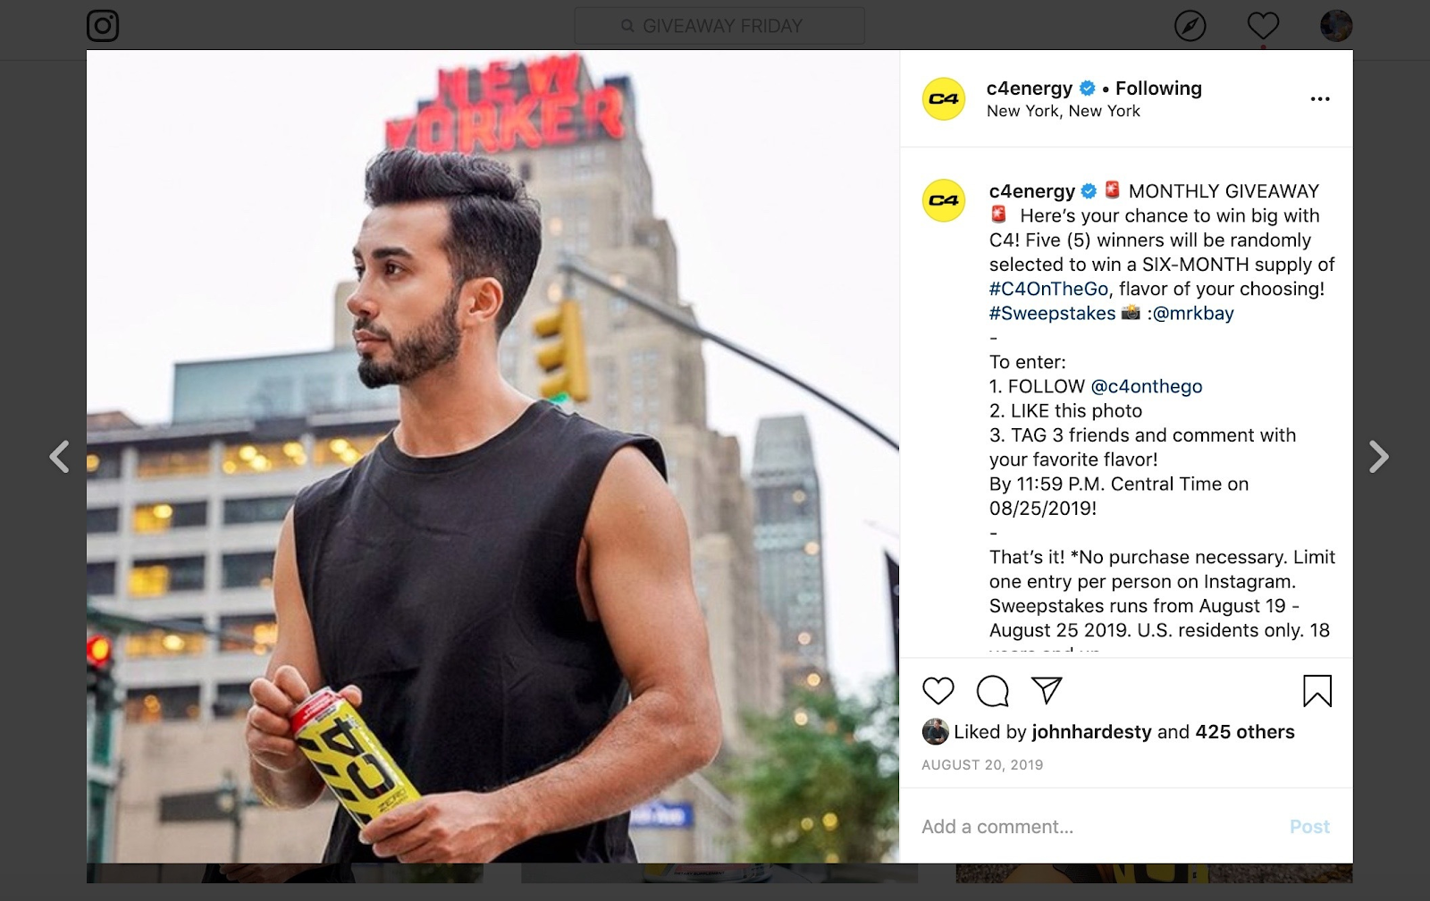The height and width of the screenshot is (901, 1430).
Task: Open the profile avatar in header
Action: point(1336,26)
